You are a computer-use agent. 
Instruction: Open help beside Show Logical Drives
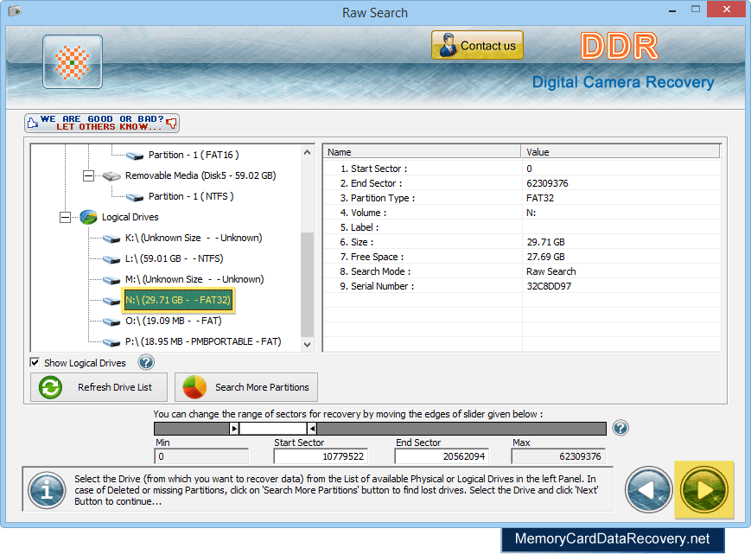tap(146, 362)
